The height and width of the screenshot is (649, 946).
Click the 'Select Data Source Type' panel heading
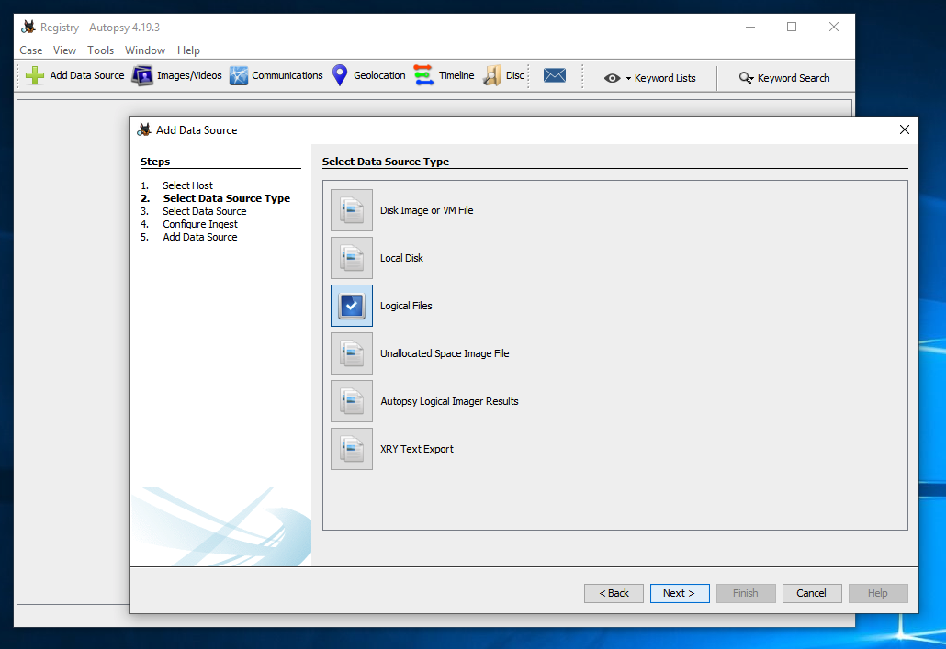[x=386, y=162]
